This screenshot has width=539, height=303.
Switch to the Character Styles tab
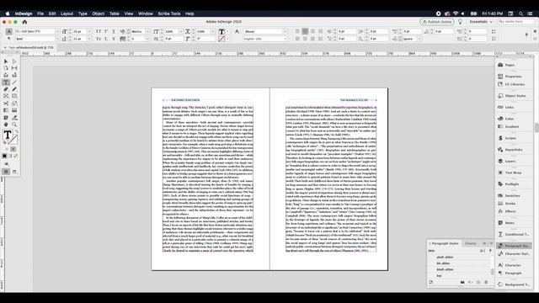[471, 243]
